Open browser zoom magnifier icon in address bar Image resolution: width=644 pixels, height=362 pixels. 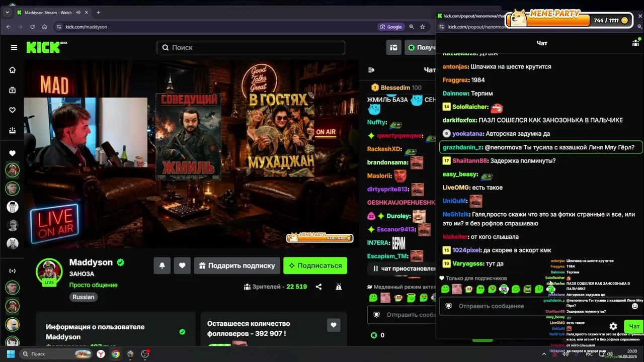(x=412, y=27)
